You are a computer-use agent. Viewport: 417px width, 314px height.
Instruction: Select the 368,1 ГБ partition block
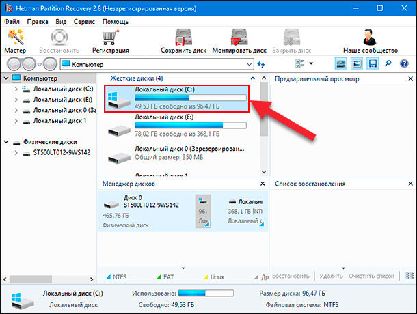(x=245, y=212)
